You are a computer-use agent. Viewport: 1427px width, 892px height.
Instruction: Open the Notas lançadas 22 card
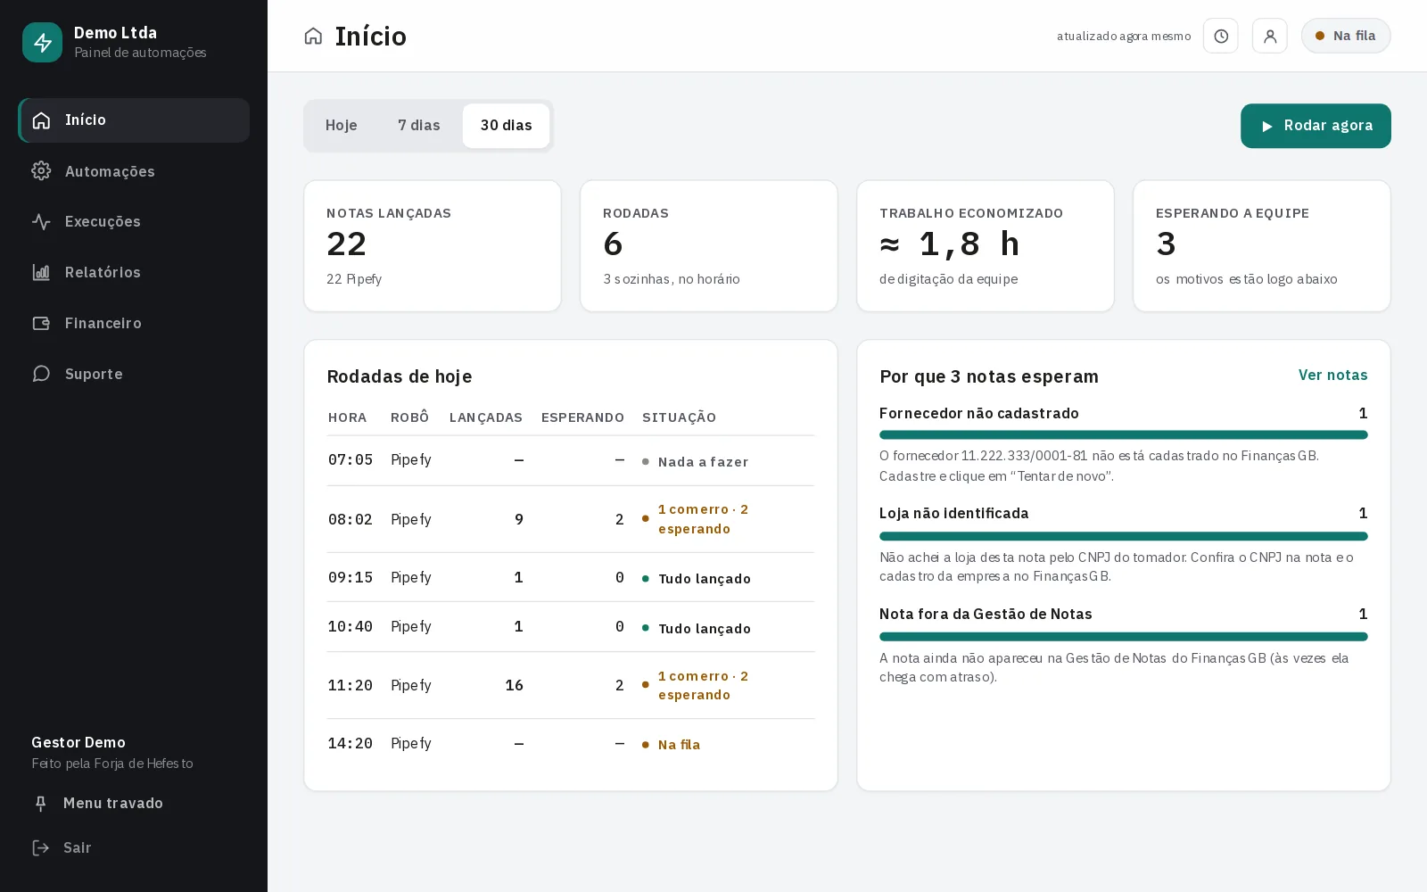pos(433,246)
